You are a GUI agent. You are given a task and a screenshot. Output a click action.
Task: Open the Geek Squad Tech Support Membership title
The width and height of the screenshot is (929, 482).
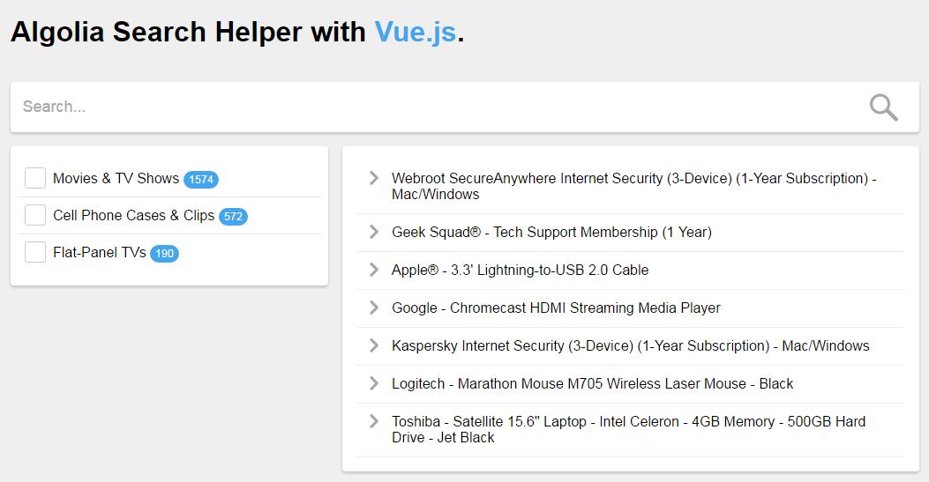(551, 232)
